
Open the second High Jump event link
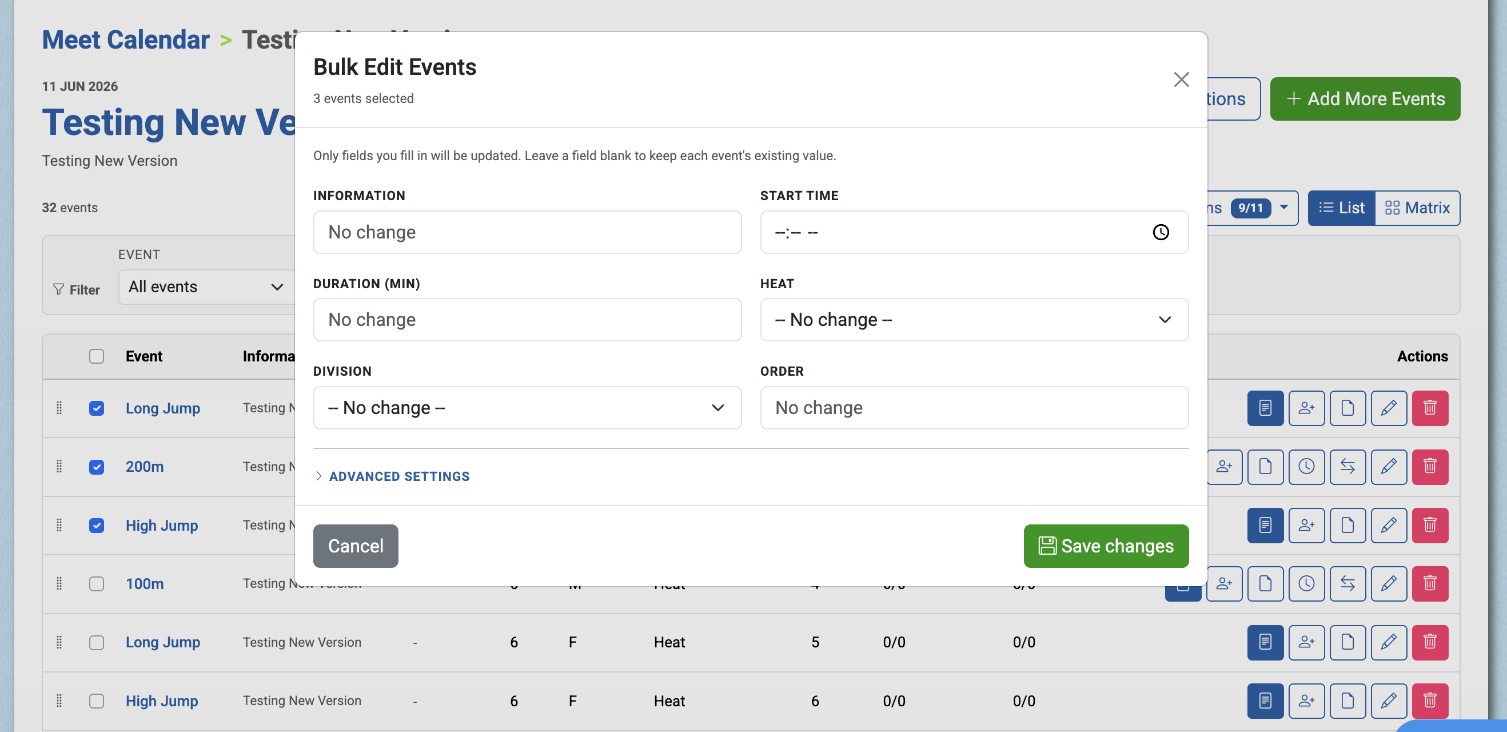coord(161,701)
